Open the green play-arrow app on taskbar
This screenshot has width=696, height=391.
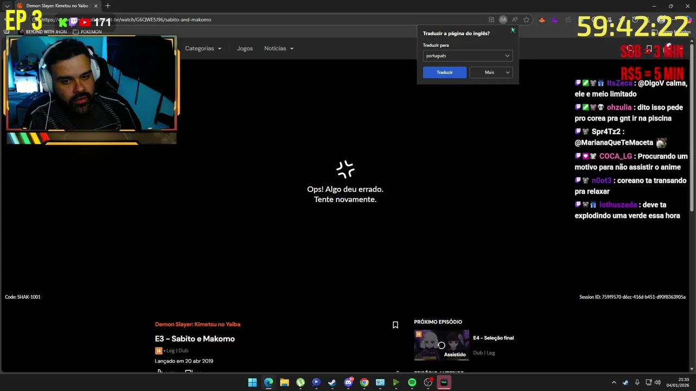(x=396, y=382)
